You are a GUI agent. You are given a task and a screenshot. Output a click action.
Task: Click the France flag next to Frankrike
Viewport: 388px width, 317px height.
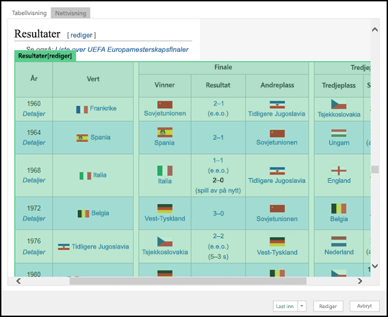point(82,110)
